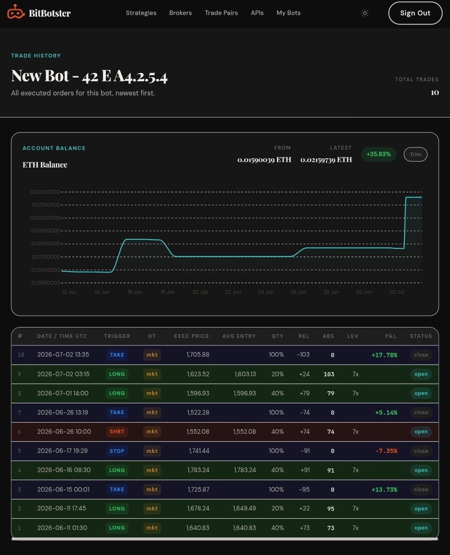The width and height of the screenshot is (450, 555).
Task: Click the 7x leverage value in row 8
Action: pos(356,393)
